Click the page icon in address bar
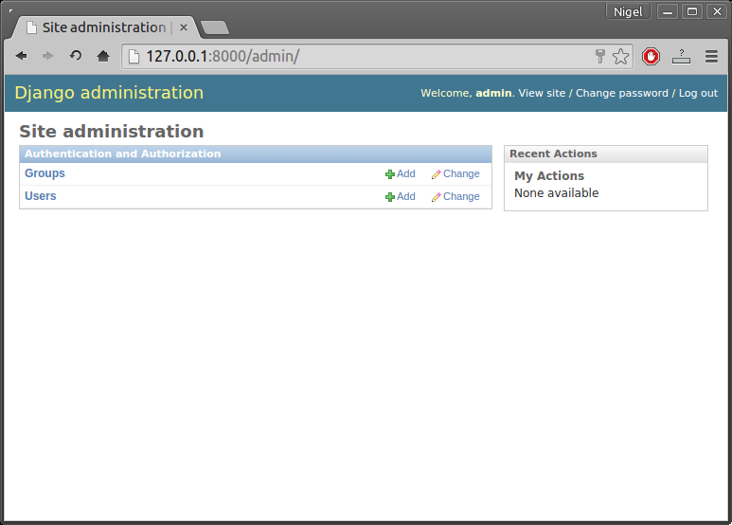The image size is (732, 525). click(x=134, y=57)
